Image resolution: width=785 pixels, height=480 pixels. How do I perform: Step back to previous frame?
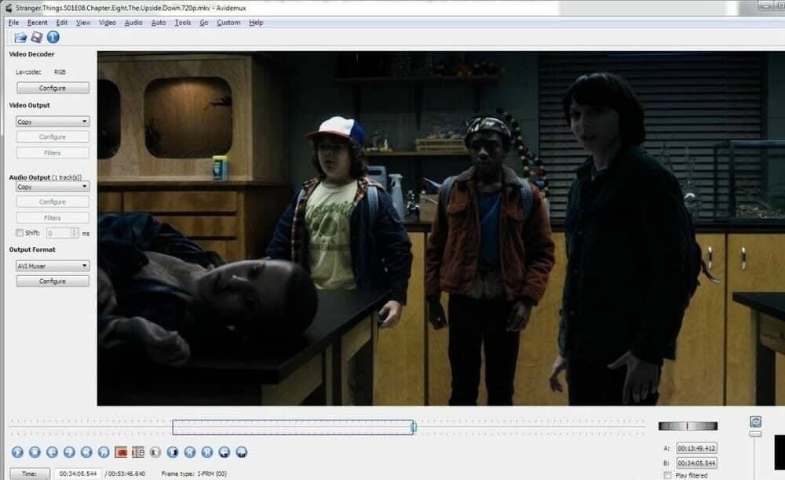(x=52, y=452)
